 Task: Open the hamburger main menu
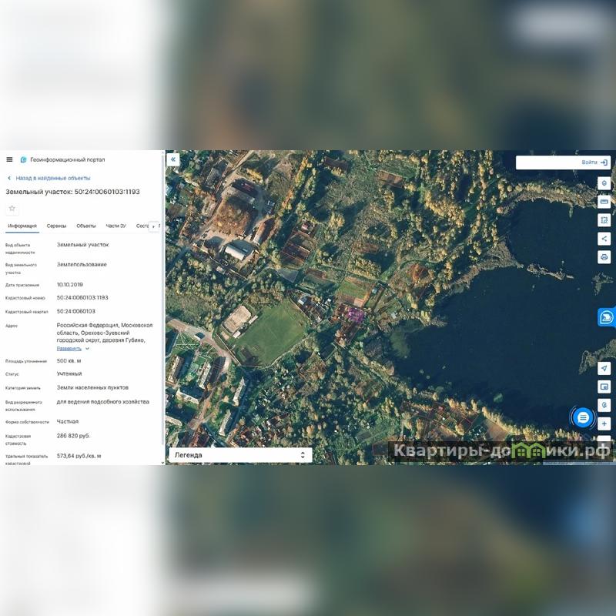point(9,159)
